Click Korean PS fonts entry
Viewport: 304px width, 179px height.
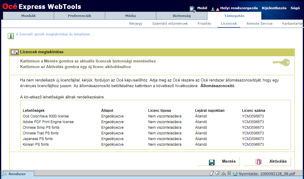(x=36, y=144)
